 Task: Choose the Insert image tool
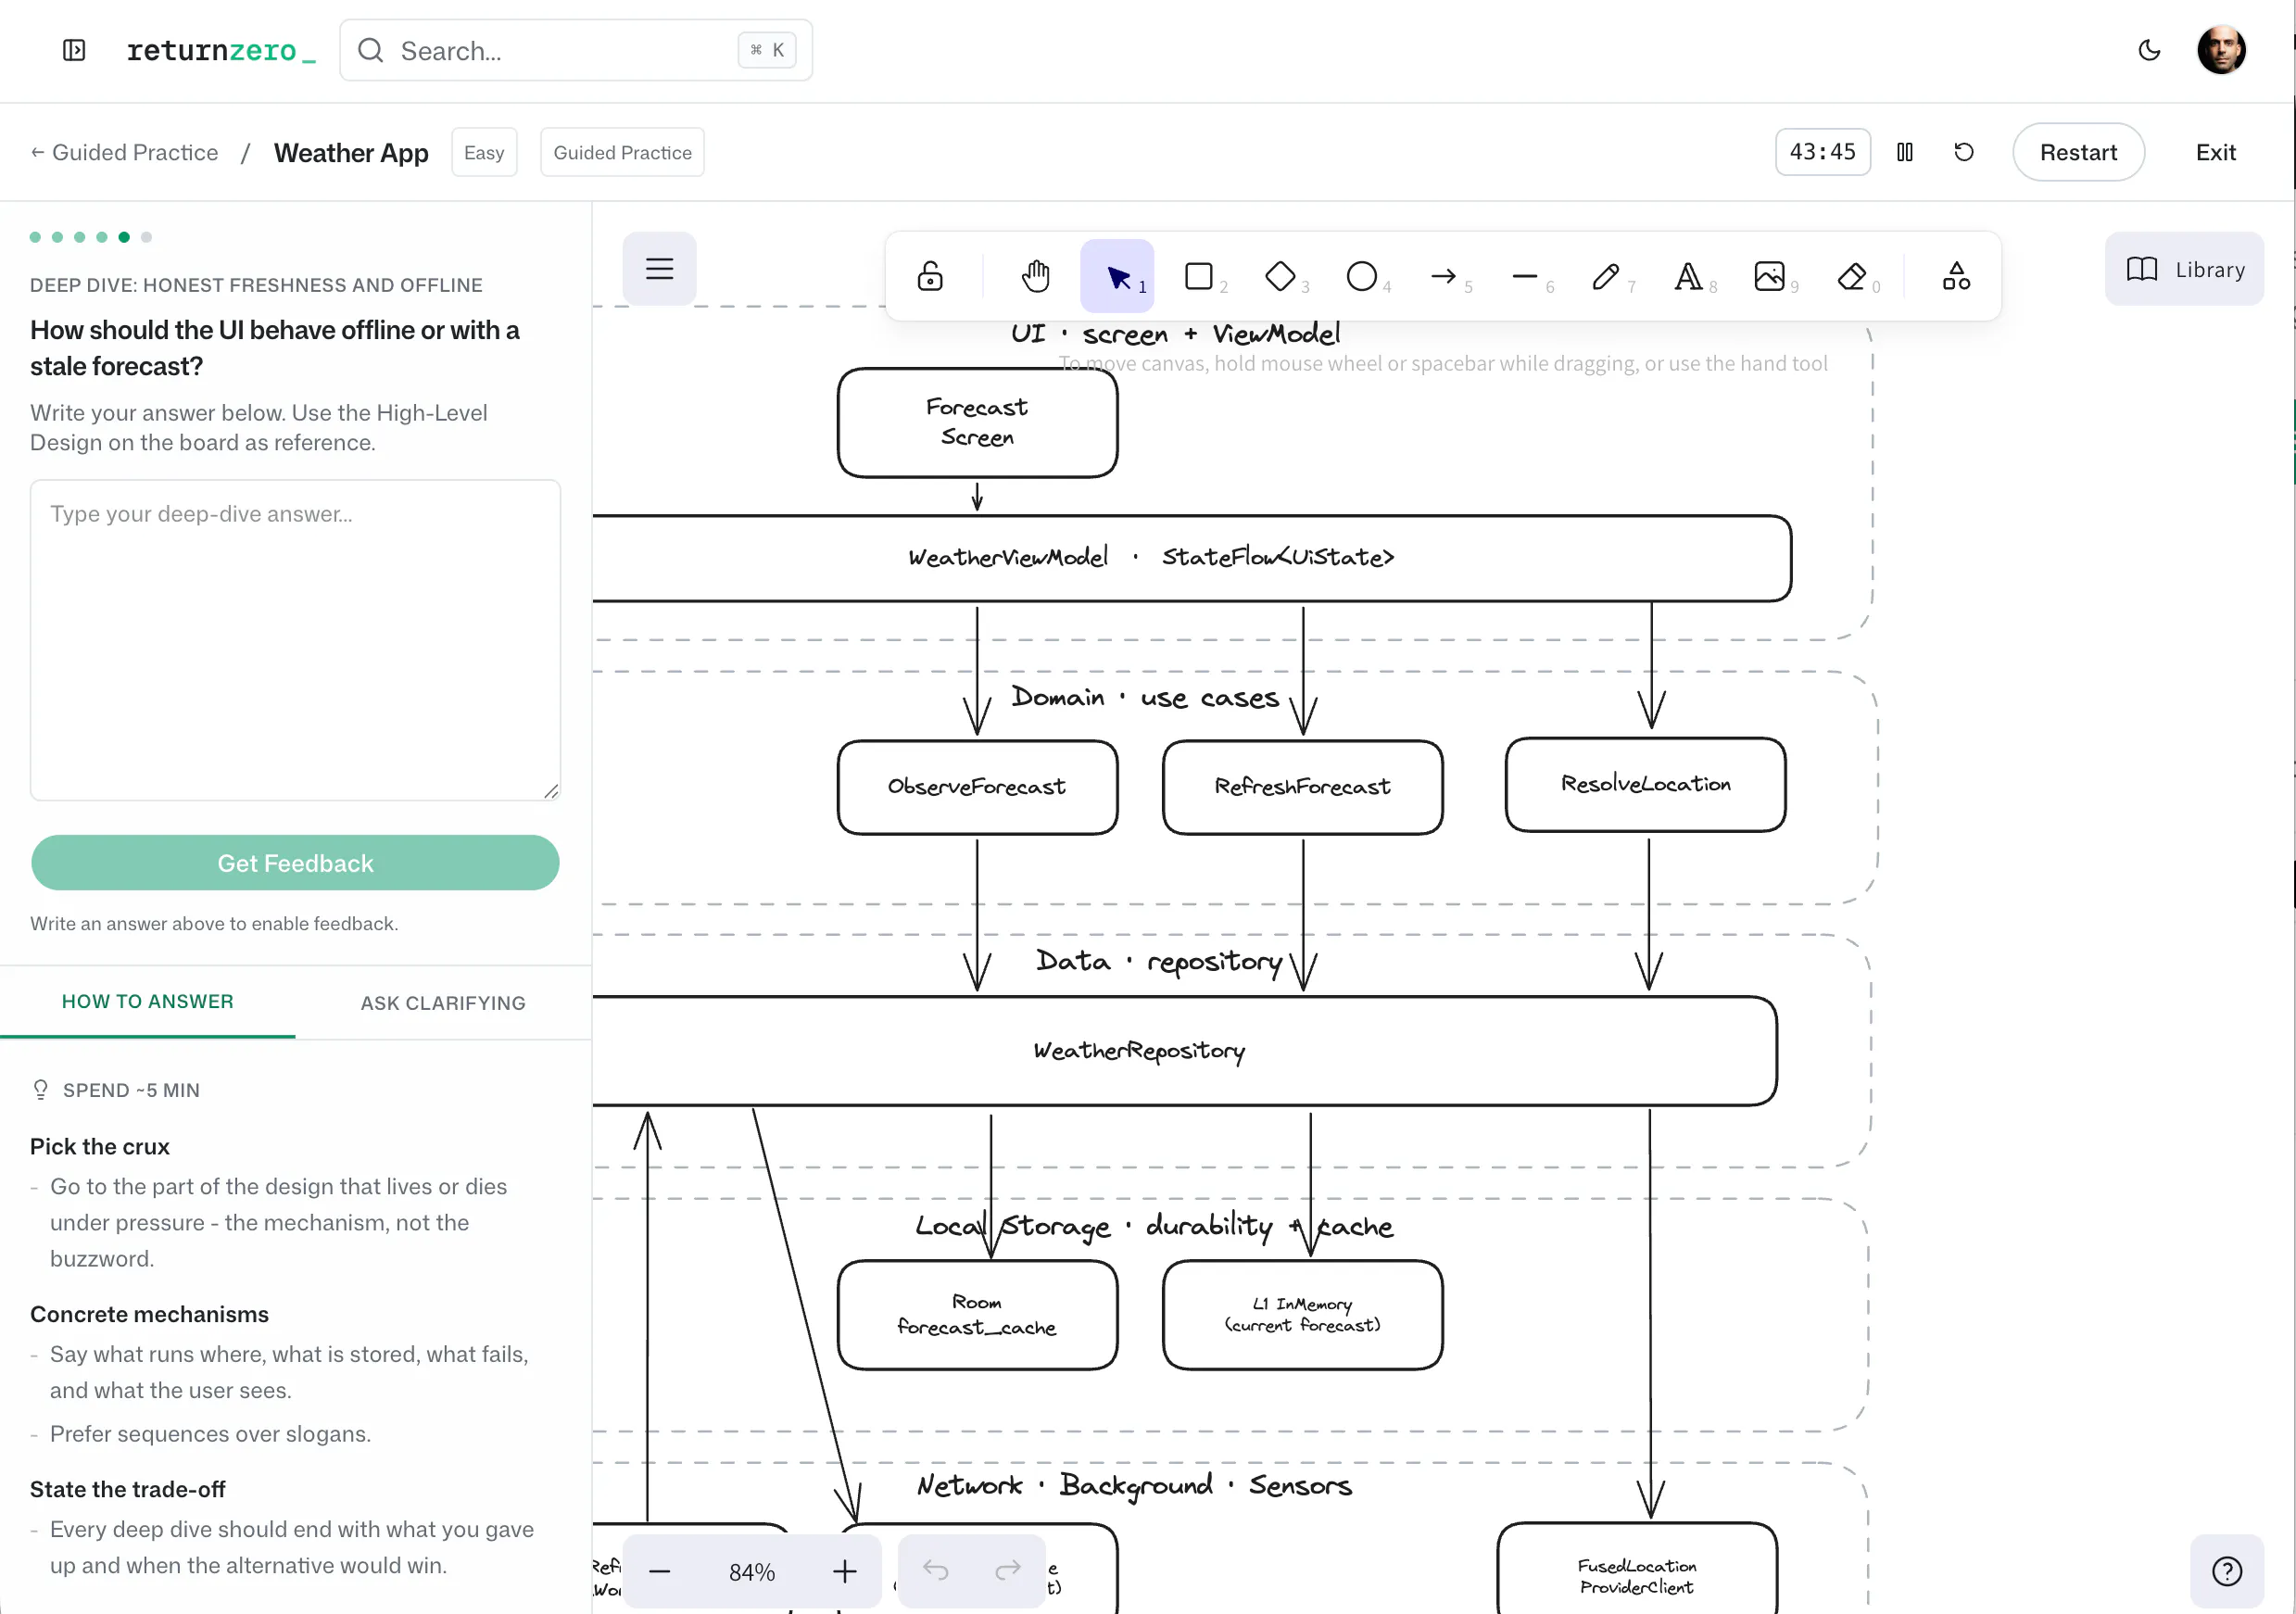pyautogui.click(x=1770, y=276)
